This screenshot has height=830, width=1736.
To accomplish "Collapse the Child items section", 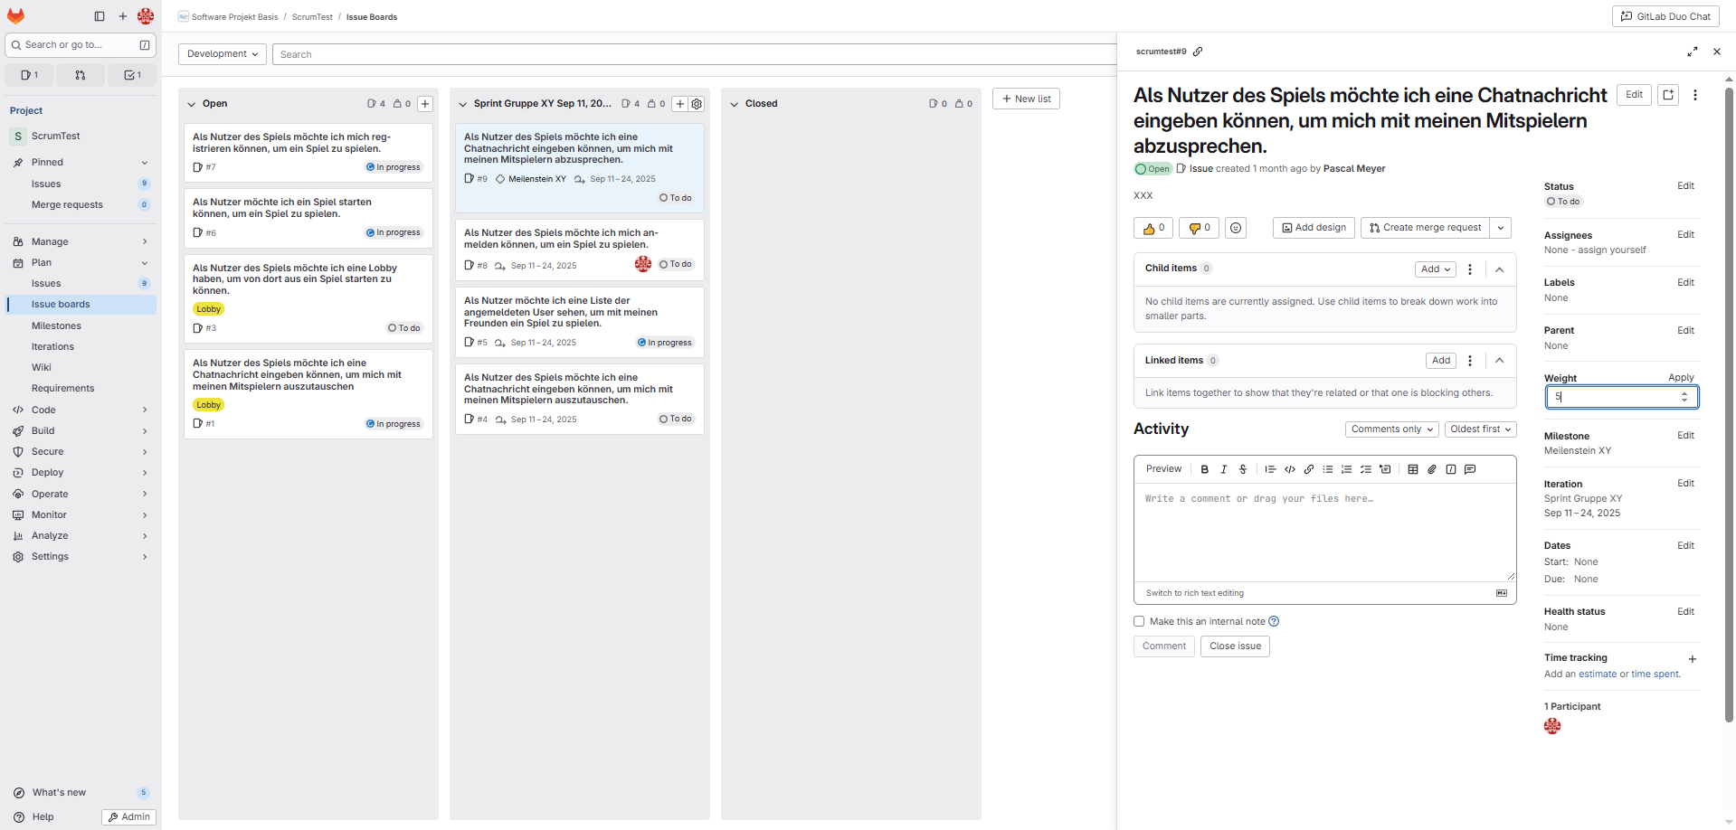I will [x=1499, y=269].
